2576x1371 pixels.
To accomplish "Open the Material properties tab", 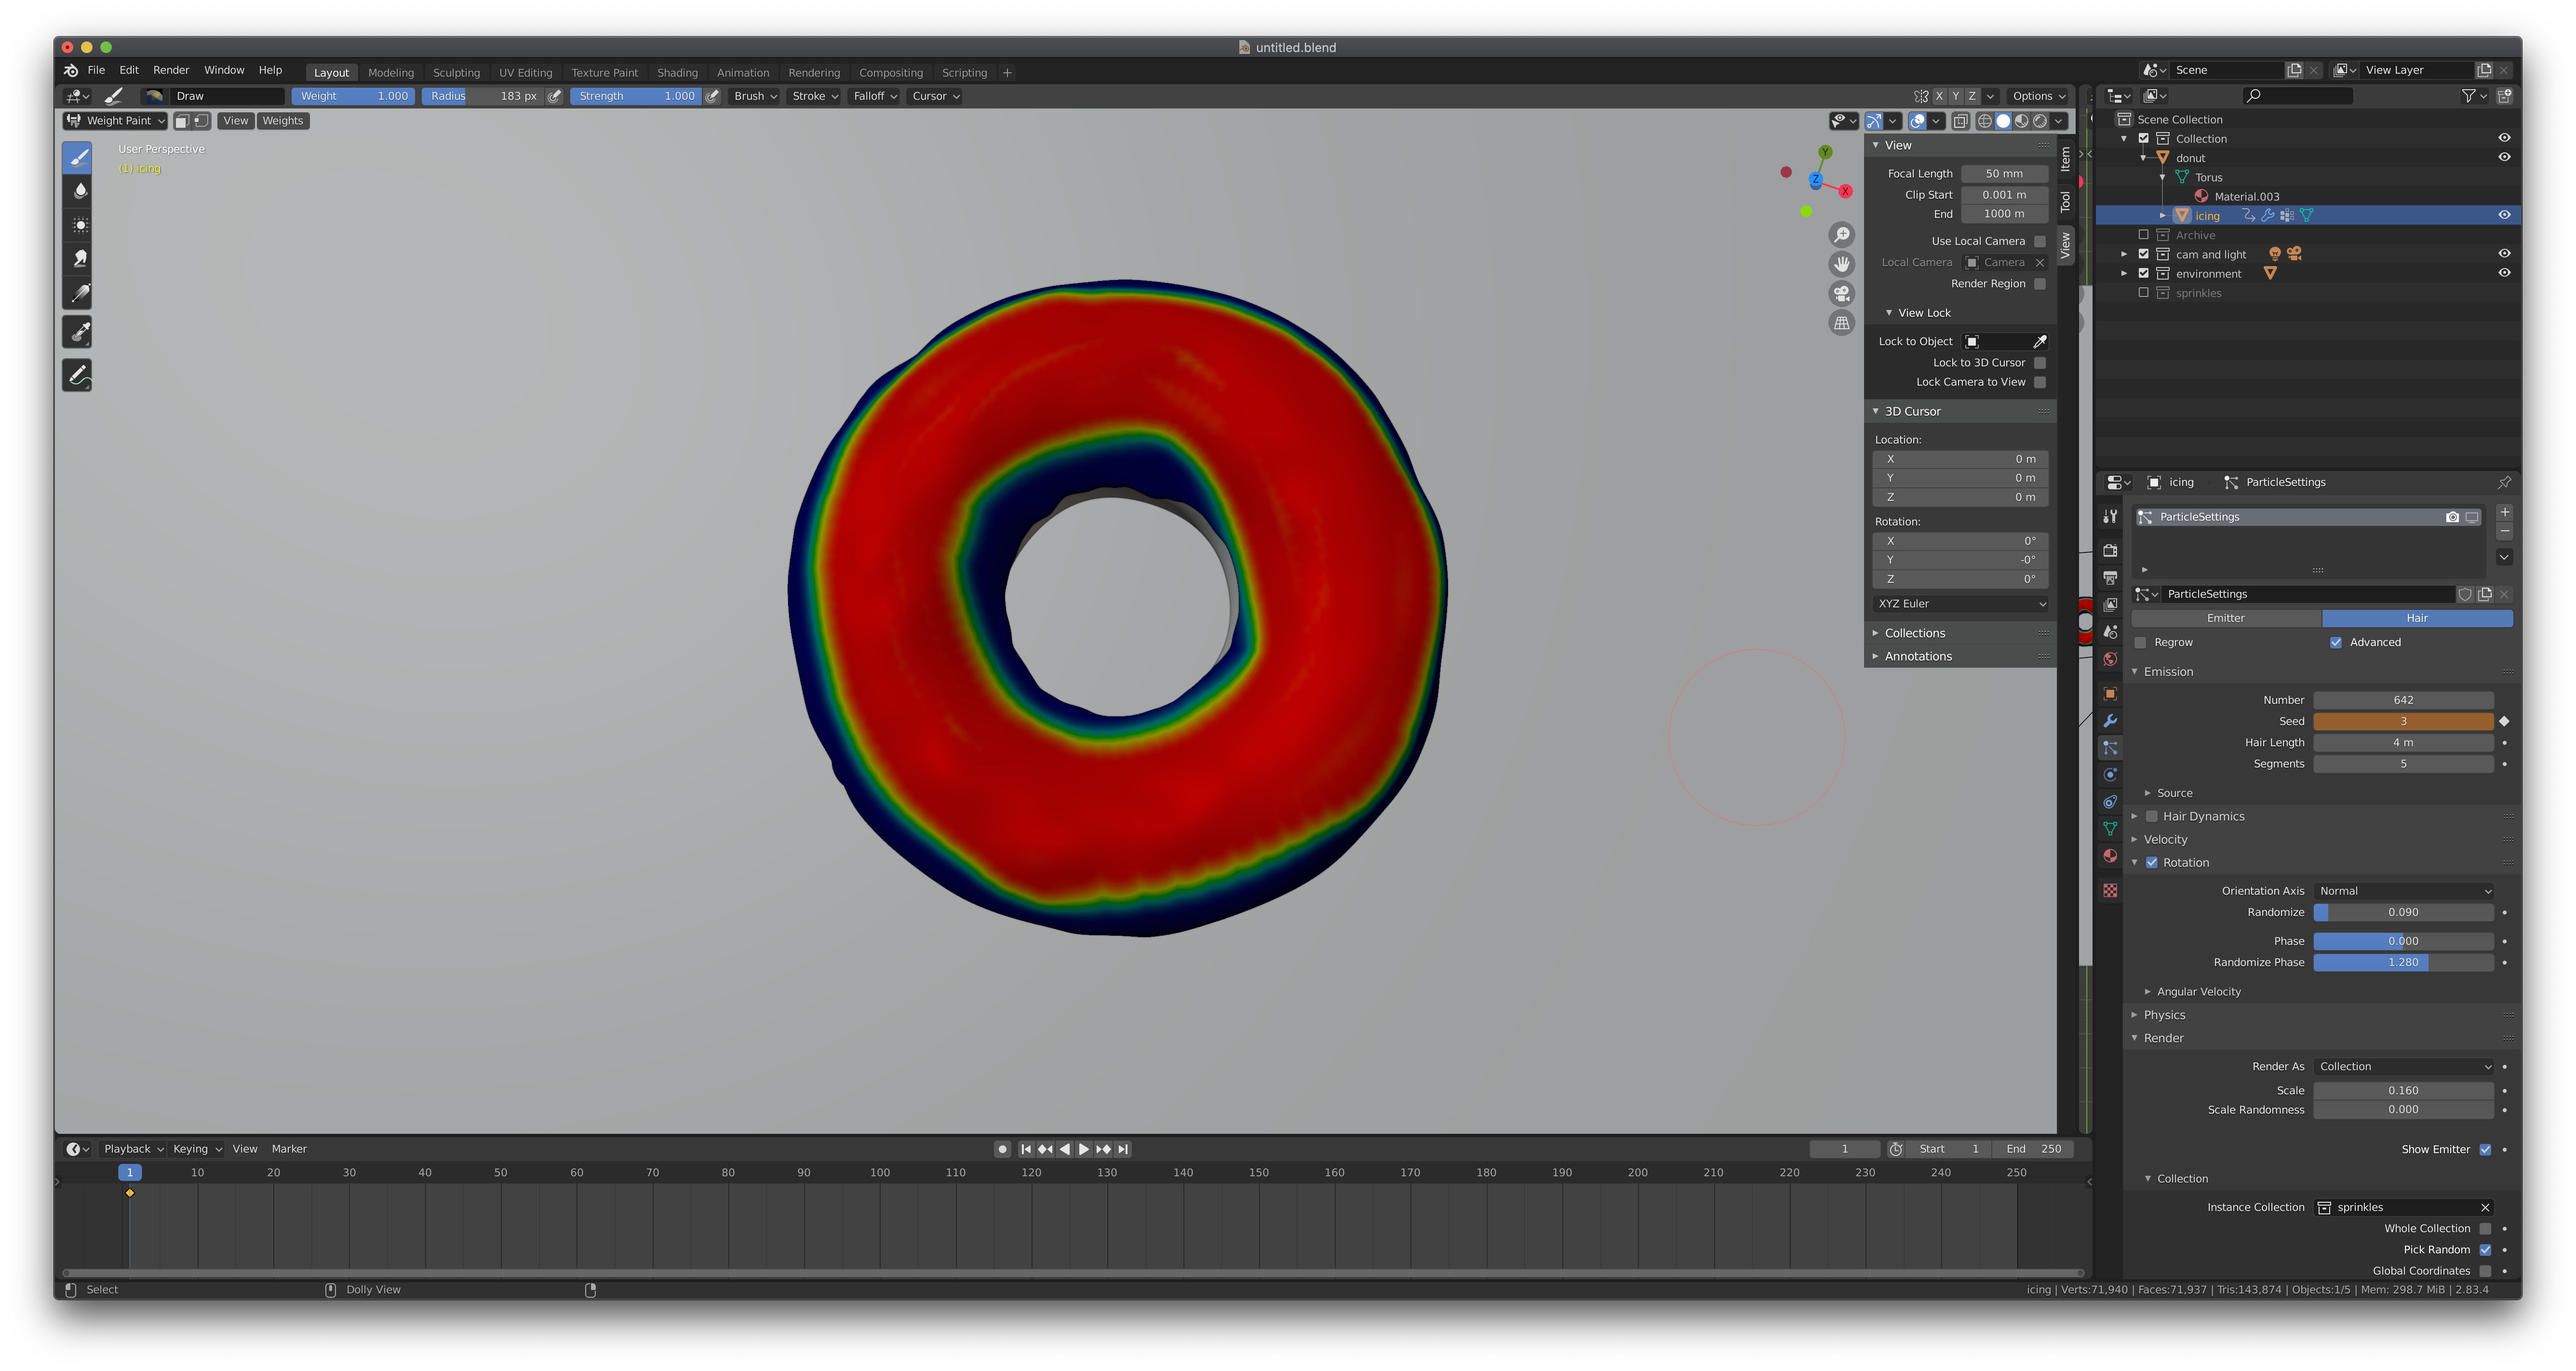I will pyautogui.click(x=2110, y=856).
